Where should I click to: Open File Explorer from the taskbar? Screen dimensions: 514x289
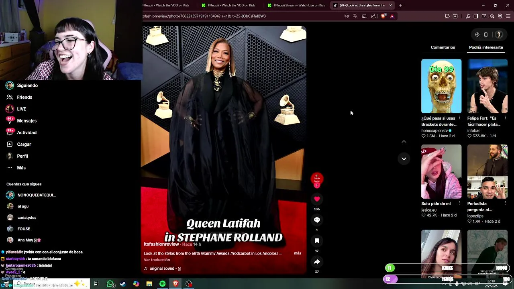[x=149, y=284]
